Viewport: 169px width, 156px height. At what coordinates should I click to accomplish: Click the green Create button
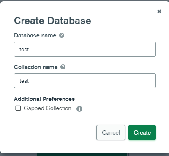142,132
